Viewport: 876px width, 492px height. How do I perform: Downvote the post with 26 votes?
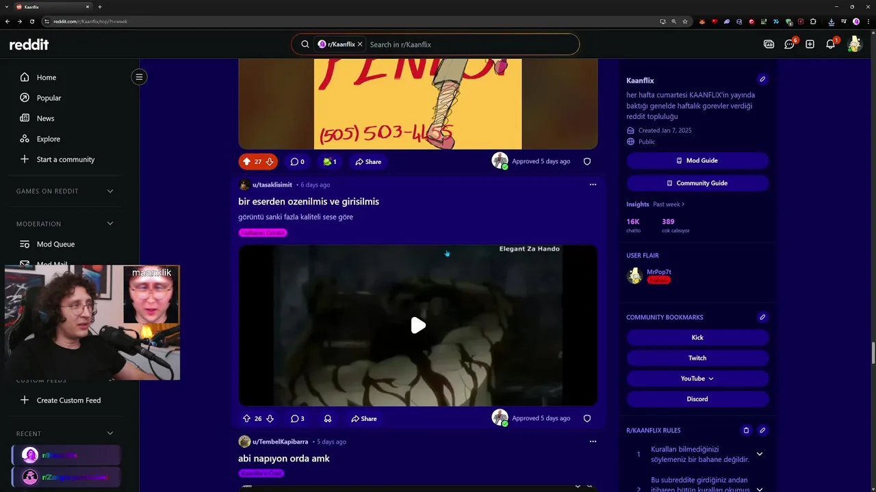coord(270,419)
